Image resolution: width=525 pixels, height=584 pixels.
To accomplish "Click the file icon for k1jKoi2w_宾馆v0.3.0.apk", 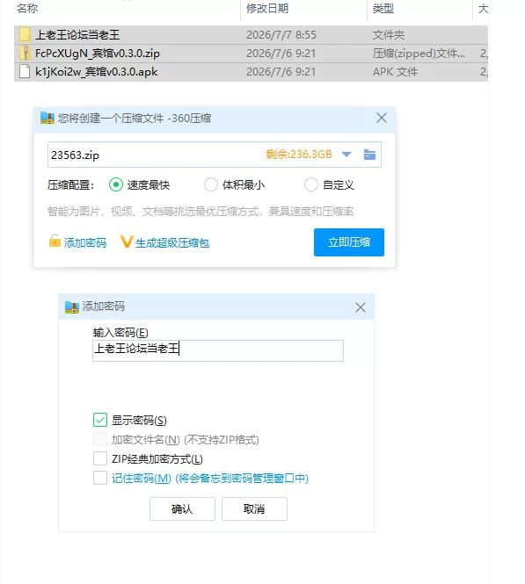I will click(25, 71).
